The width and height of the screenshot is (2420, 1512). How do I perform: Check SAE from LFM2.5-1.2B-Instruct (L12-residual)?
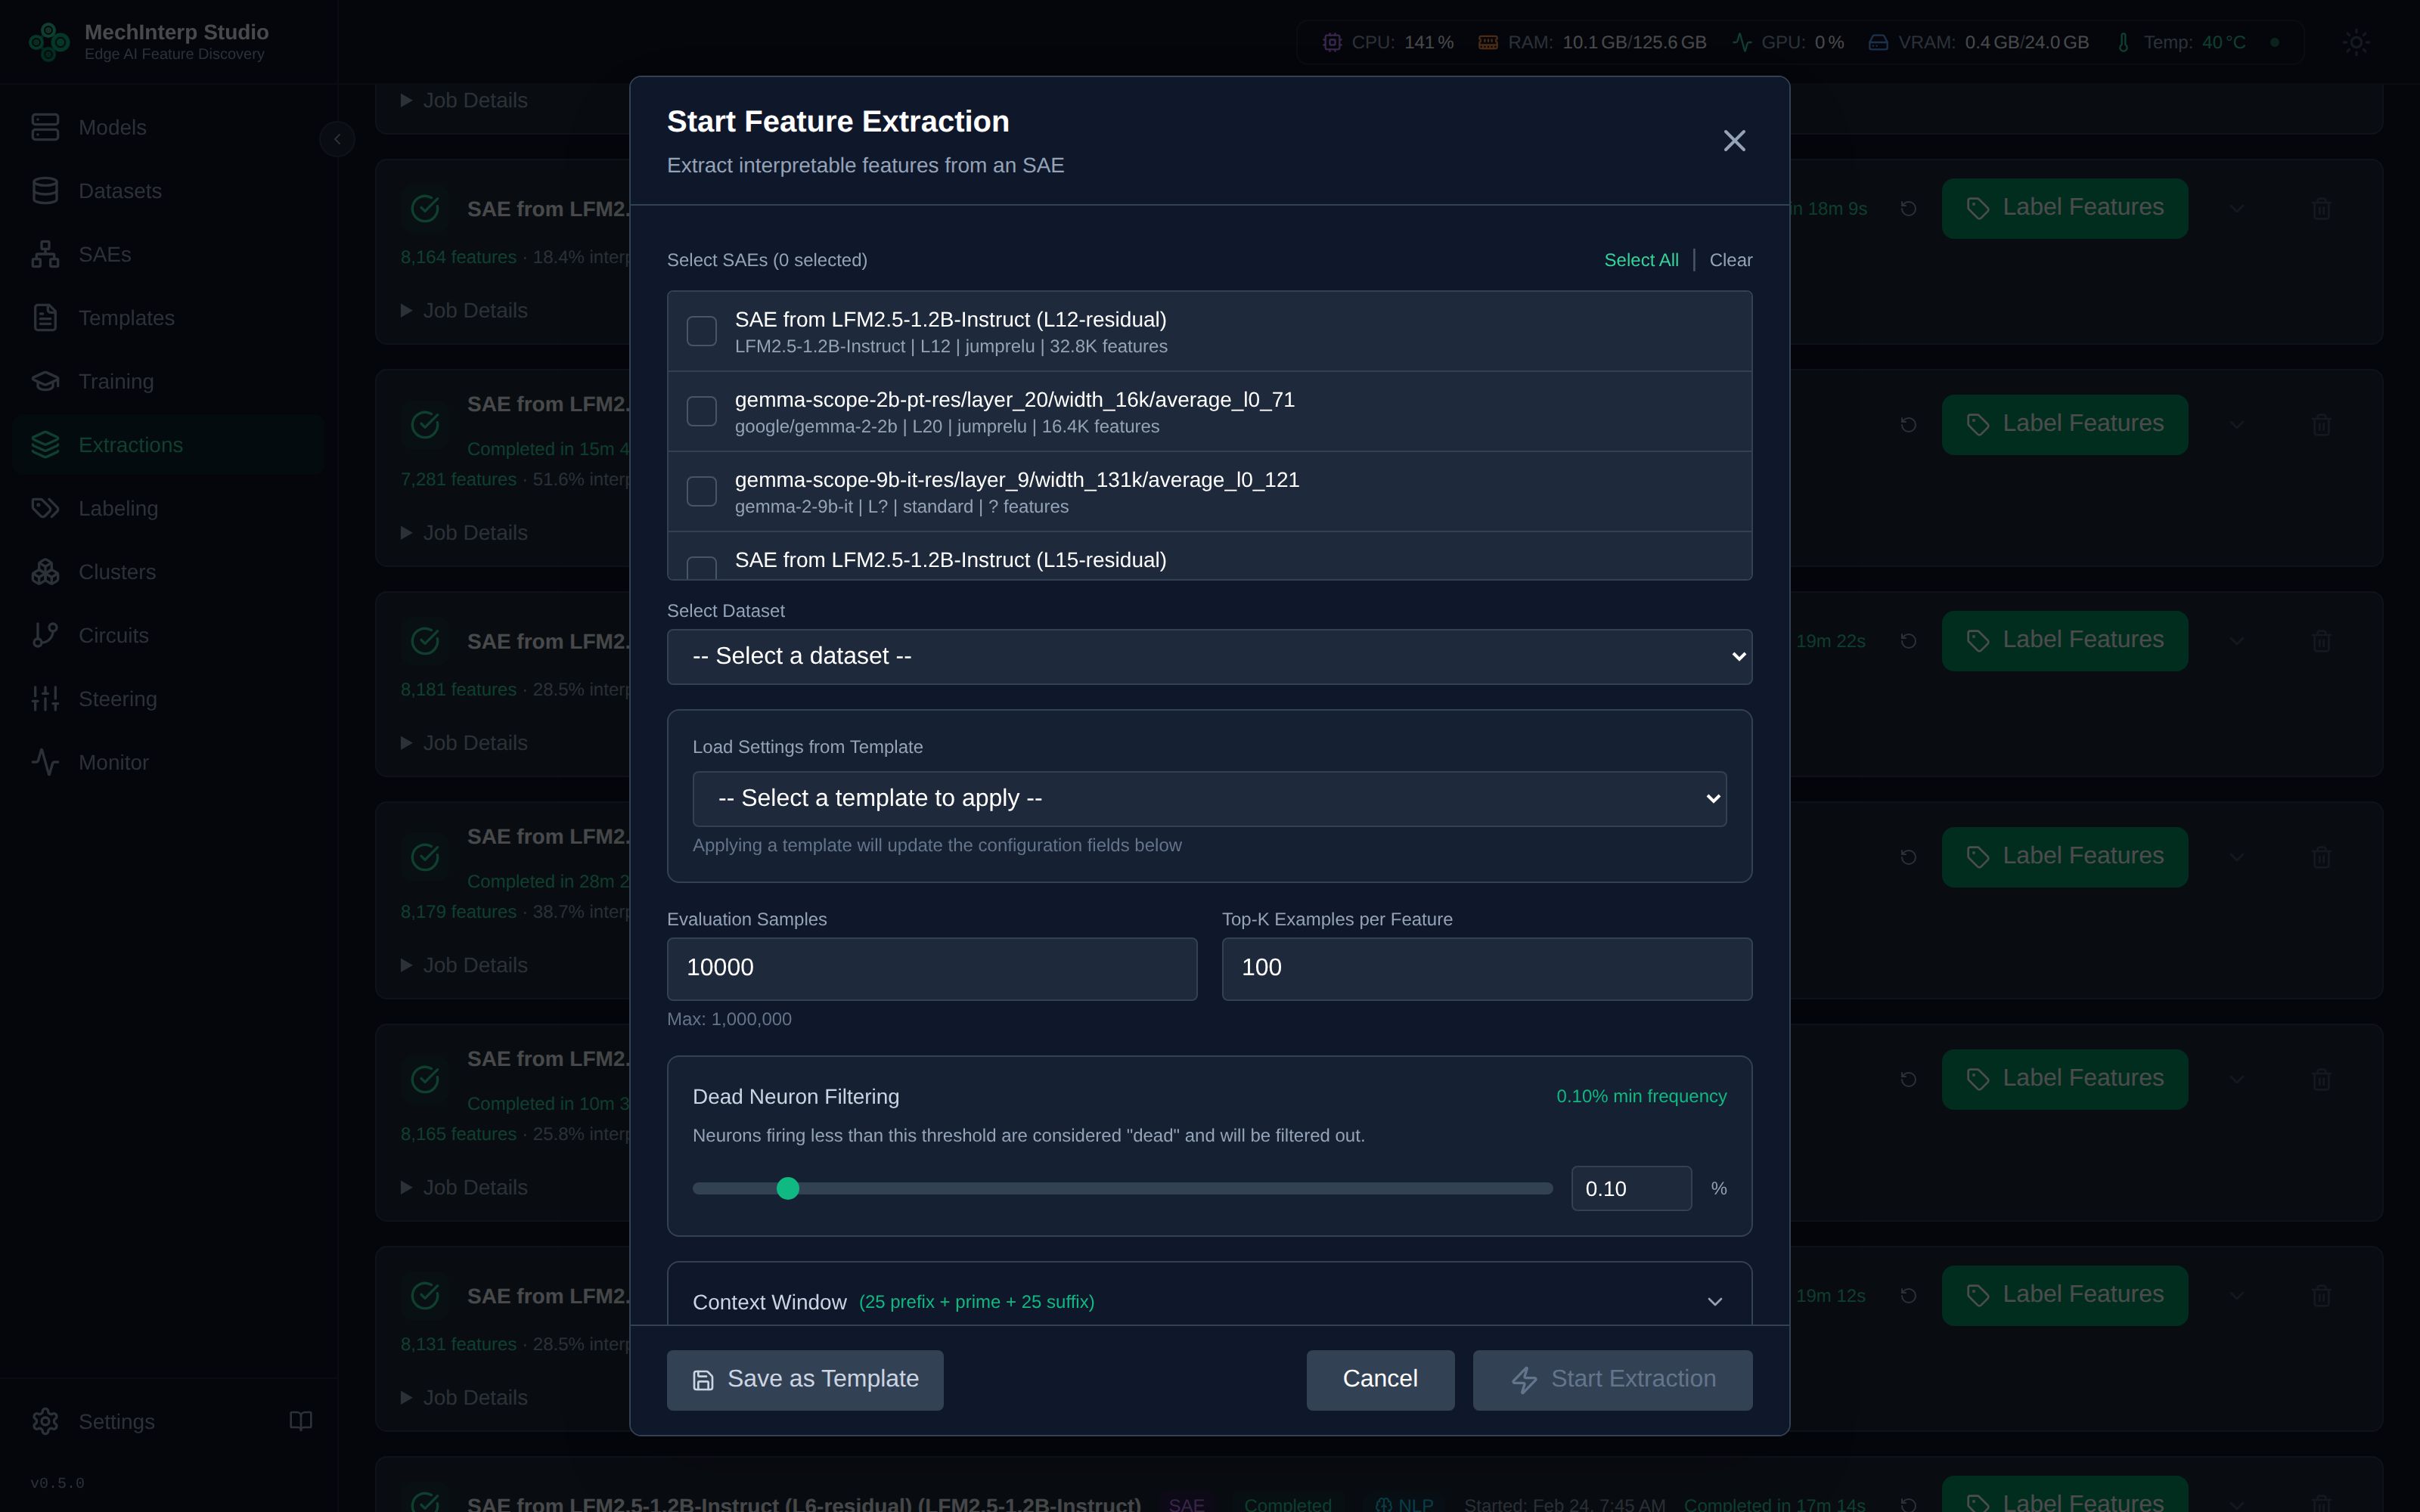pyautogui.click(x=702, y=331)
